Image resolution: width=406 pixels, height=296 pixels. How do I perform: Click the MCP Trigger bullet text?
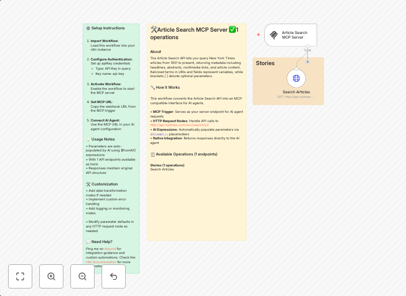tap(197, 114)
